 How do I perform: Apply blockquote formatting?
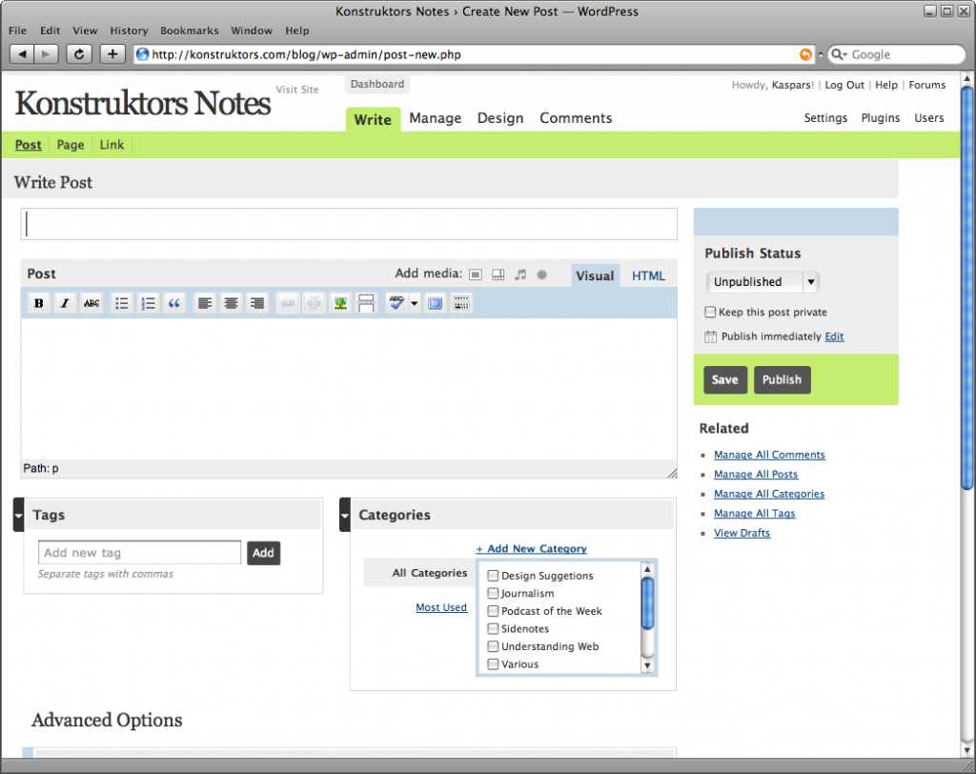tap(173, 303)
